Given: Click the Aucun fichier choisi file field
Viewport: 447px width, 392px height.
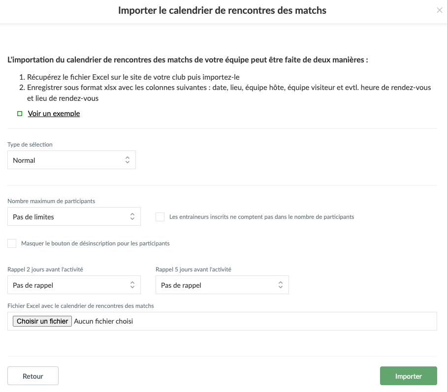Looking at the screenshot, I should pos(103,321).
